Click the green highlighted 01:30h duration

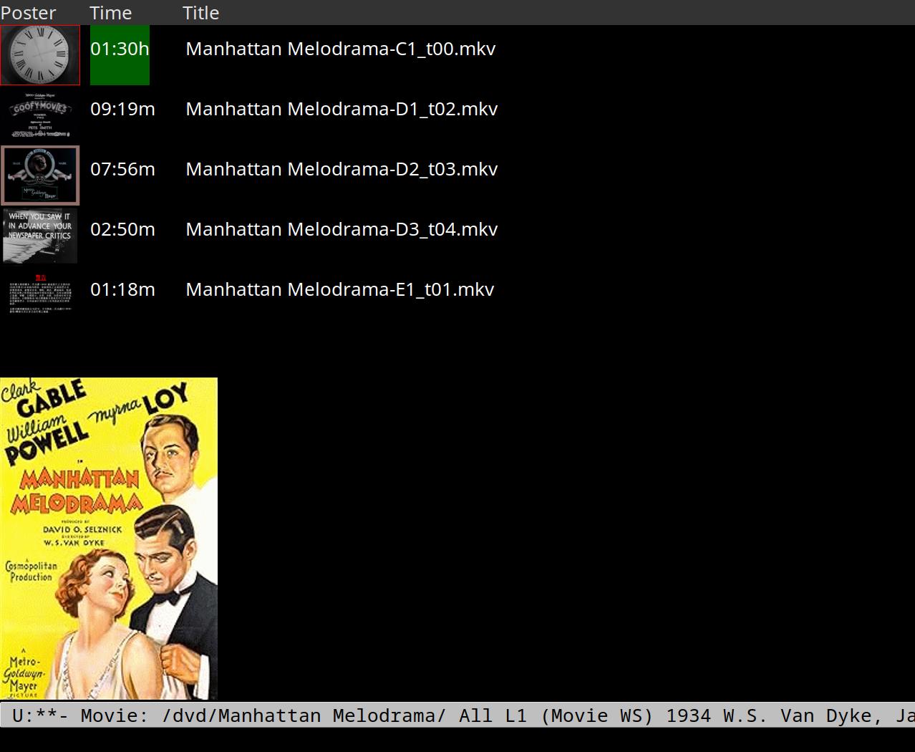pyautogui.click(x=120, y=49)
